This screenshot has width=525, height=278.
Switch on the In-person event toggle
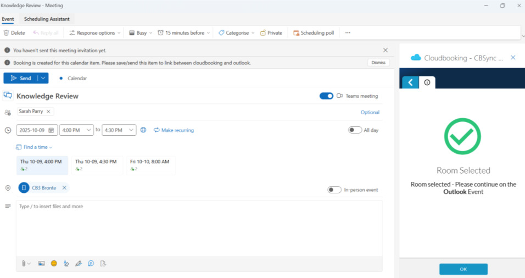334,190
